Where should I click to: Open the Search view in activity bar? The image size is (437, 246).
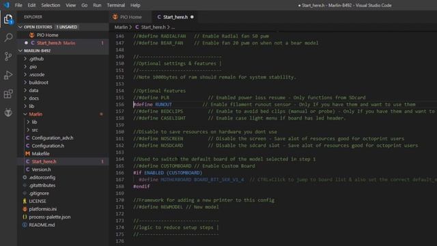coord(8,38)
